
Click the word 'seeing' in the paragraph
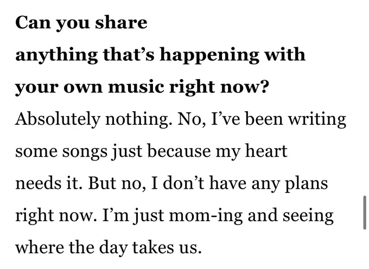pyautogui.click(x=308, y=216)
